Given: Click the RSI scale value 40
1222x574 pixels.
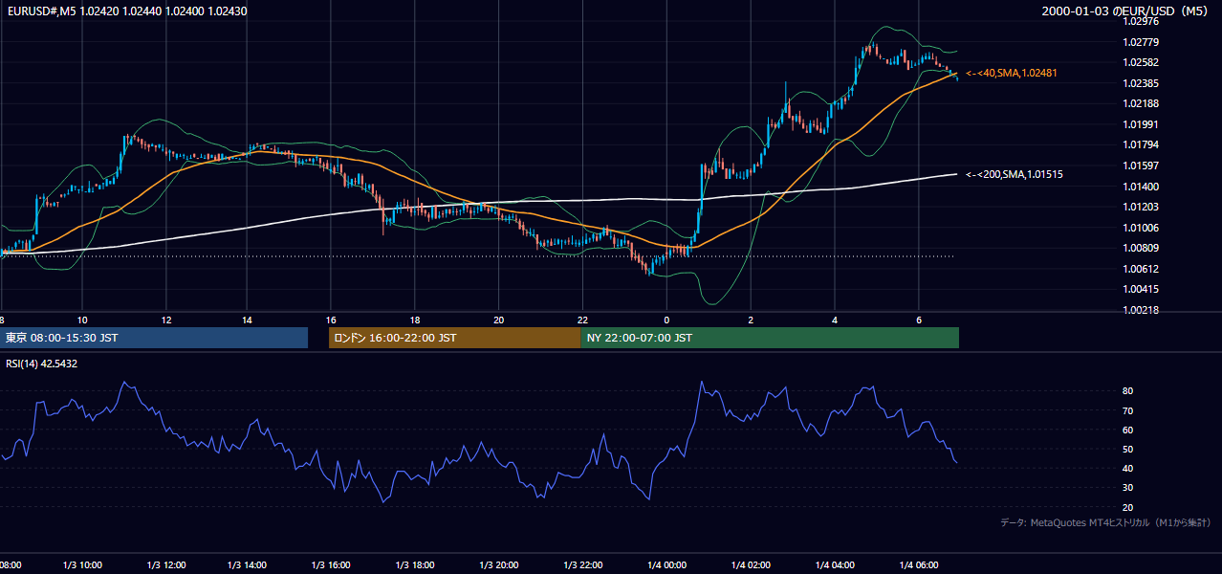Looking at the screenshot, I should pos(1128,468).
